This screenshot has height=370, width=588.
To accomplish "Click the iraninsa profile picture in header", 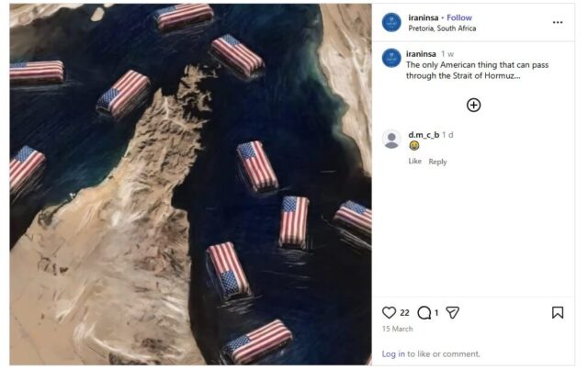I will (391, 22).
